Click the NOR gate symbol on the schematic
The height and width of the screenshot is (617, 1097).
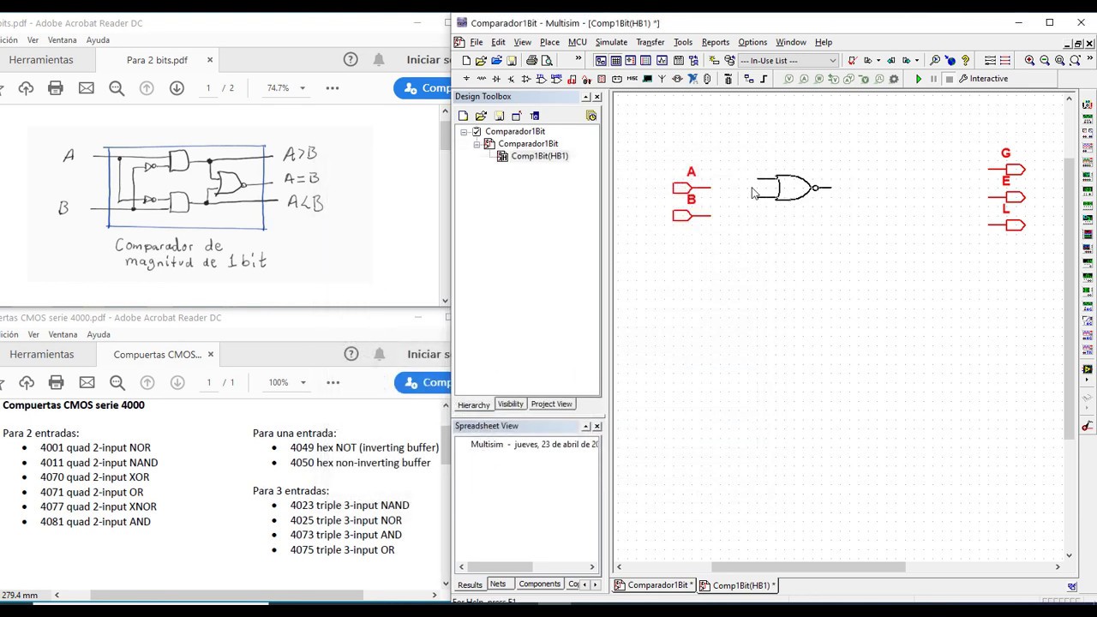click(794, 188)
